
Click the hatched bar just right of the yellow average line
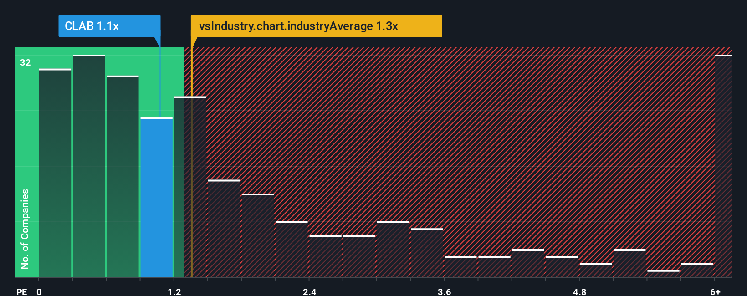point(224,229)
